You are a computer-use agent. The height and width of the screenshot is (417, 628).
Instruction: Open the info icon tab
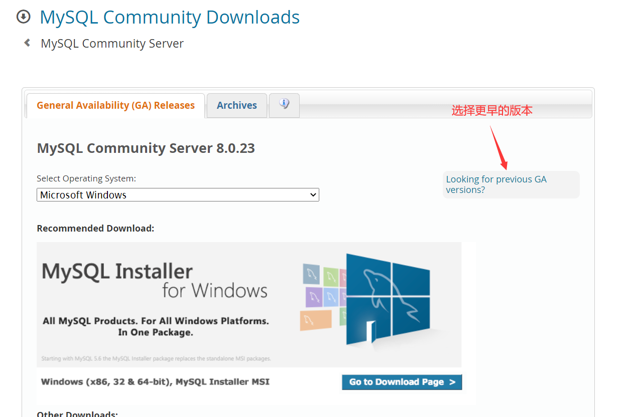(284, 105)
